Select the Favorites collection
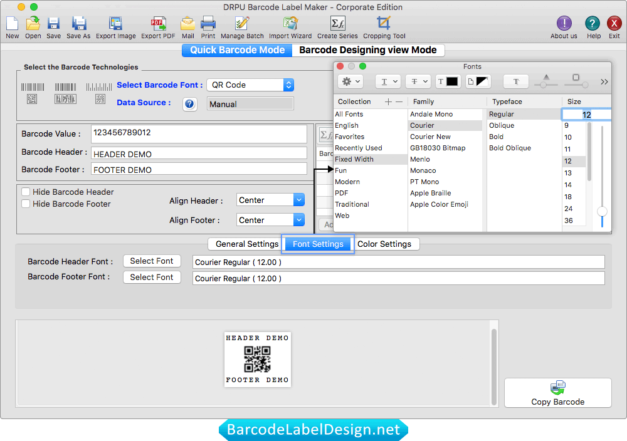 (371, 137)
